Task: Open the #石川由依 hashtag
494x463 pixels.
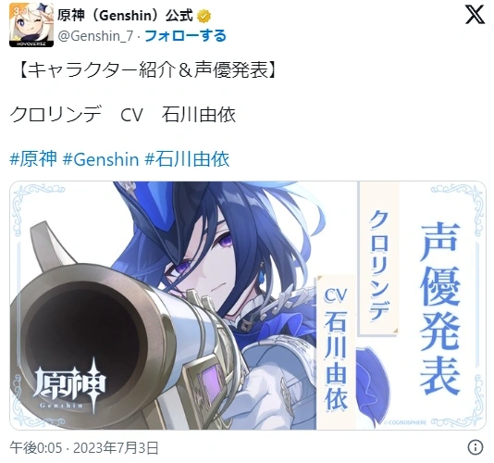Action: [187, 158]
